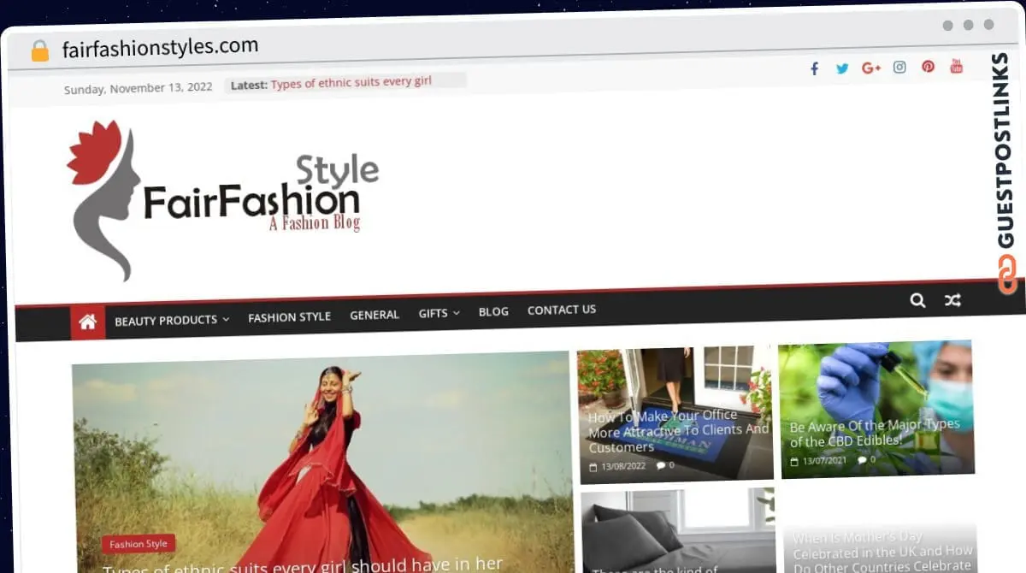This screenshot has width=1026, height=573.
Task: Open the Facebook social icon
Action: tap(814, 68)
